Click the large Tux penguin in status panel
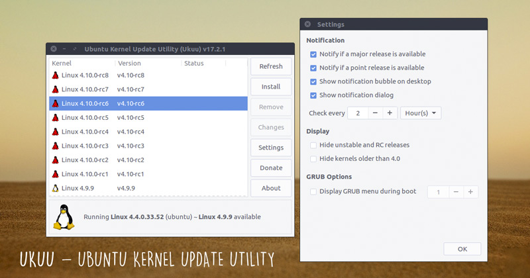 [64, 217]
